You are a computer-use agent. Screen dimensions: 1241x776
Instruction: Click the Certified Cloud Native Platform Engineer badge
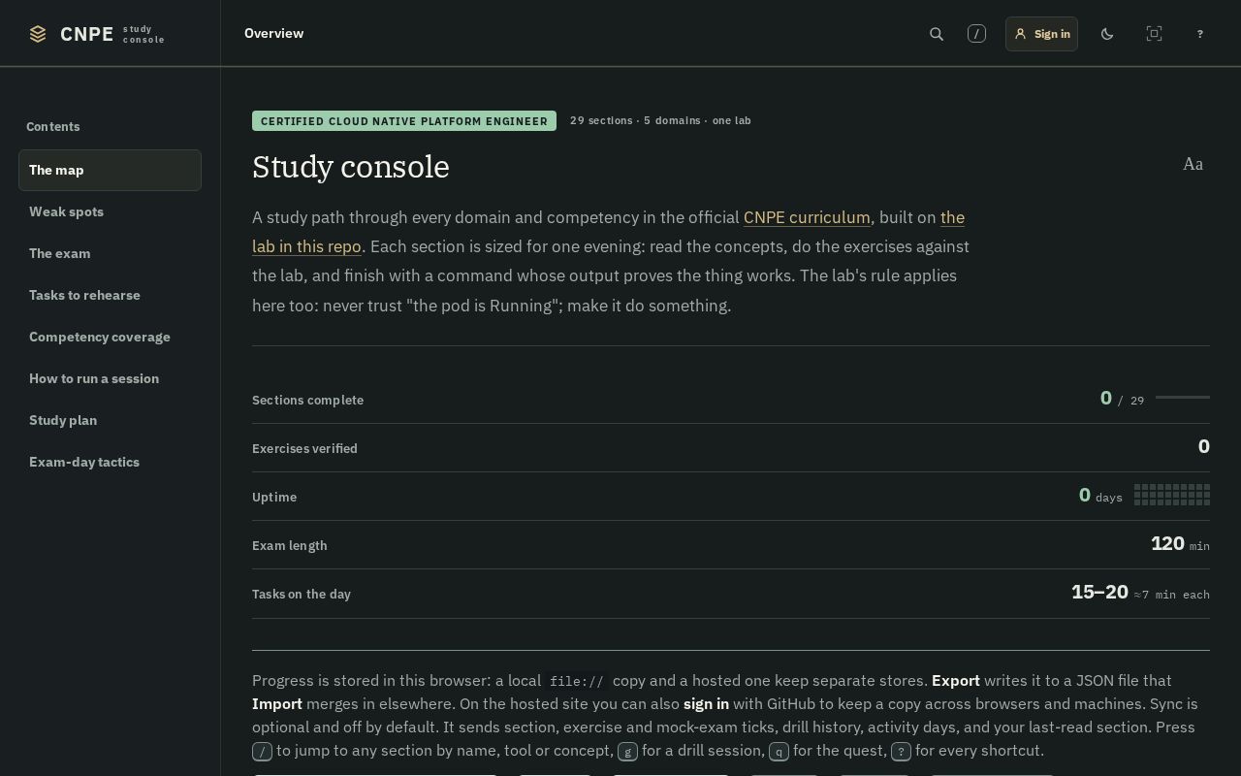click(x=404, y=121)
